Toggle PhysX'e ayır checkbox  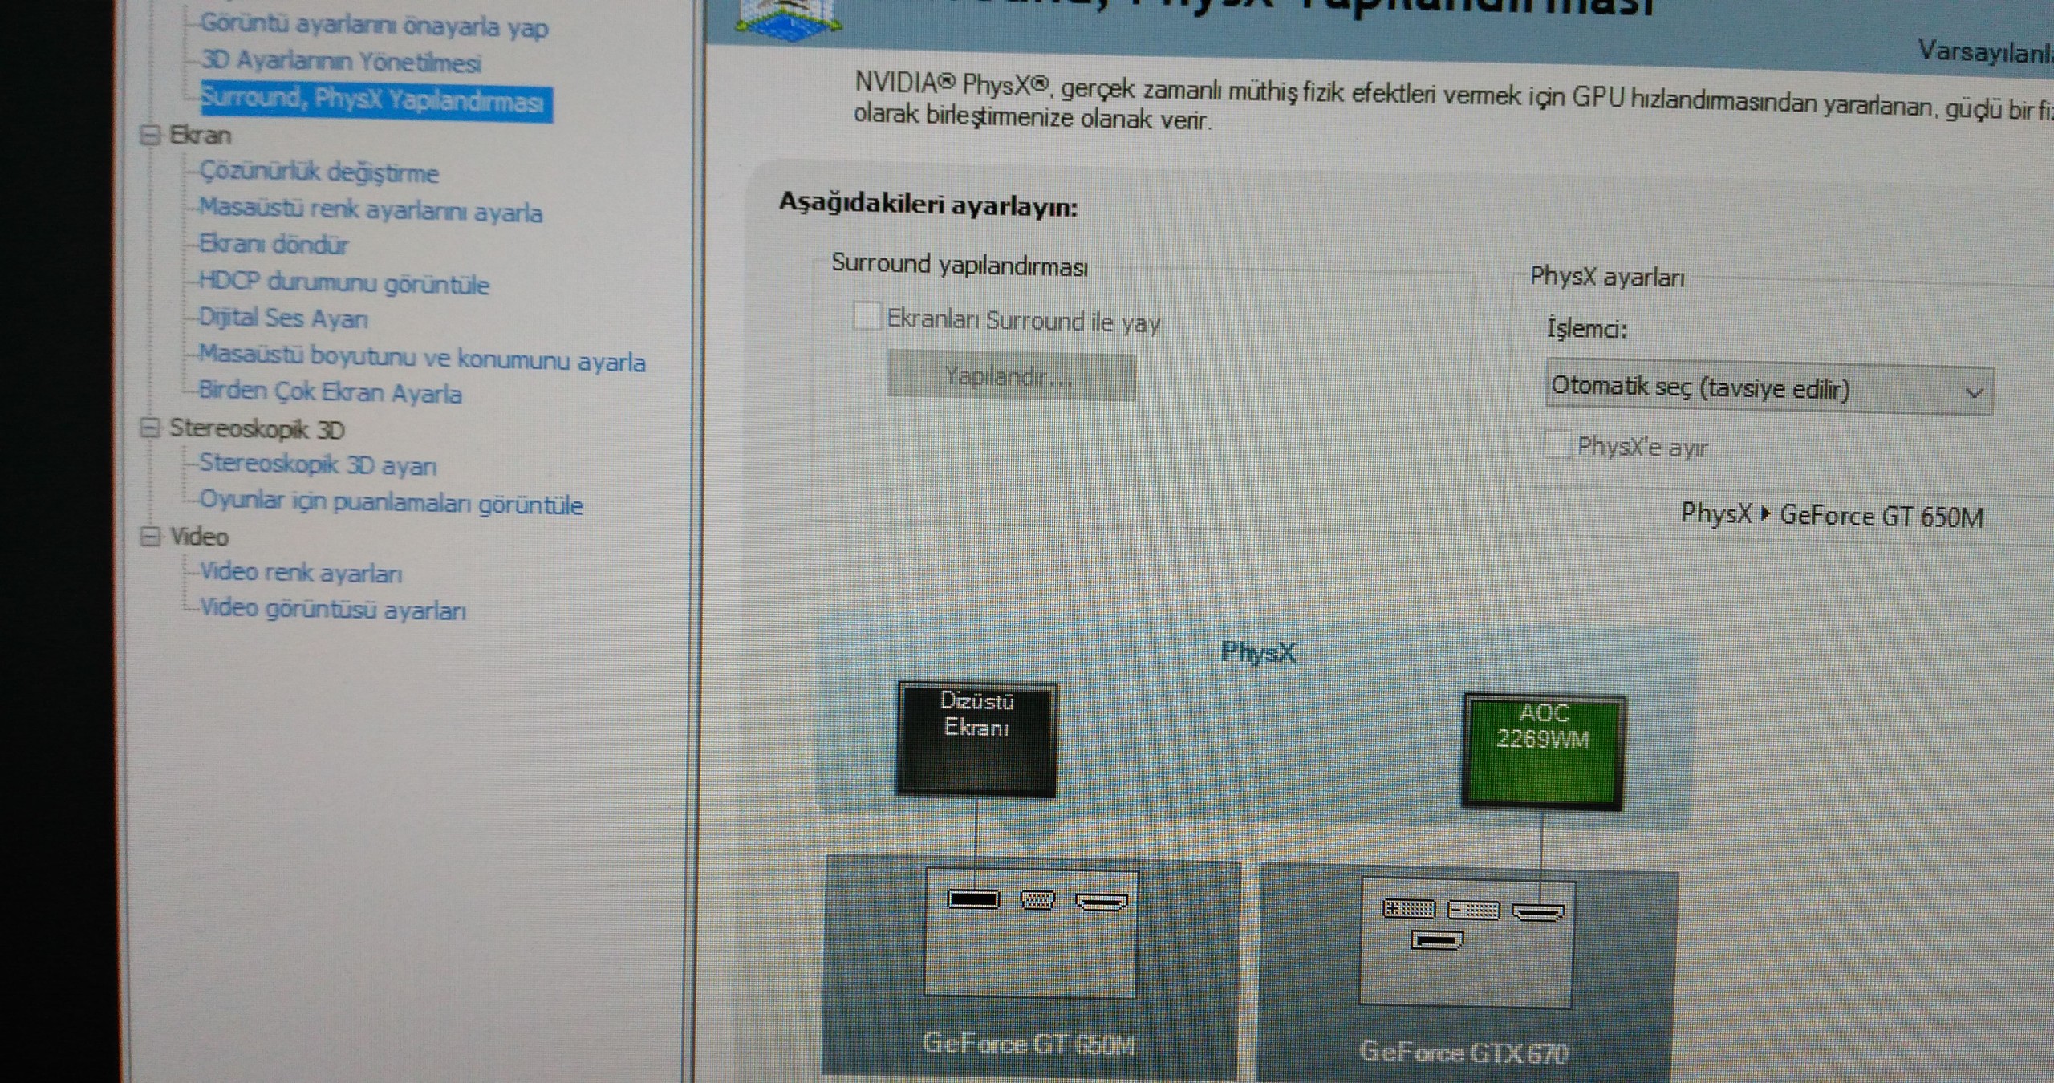[1557, 444]
